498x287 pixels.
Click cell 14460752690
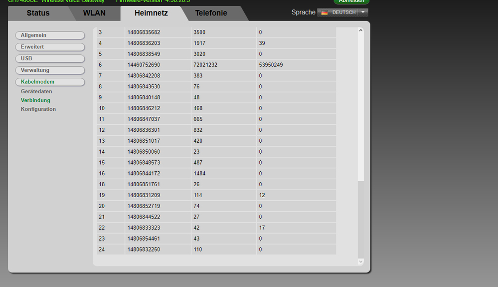coord(158,65)
